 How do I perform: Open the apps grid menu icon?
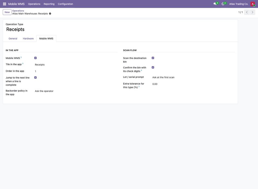[5, 4]
